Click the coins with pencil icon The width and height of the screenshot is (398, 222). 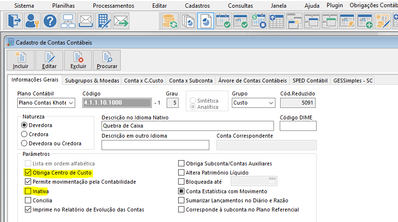pos(383,21)
